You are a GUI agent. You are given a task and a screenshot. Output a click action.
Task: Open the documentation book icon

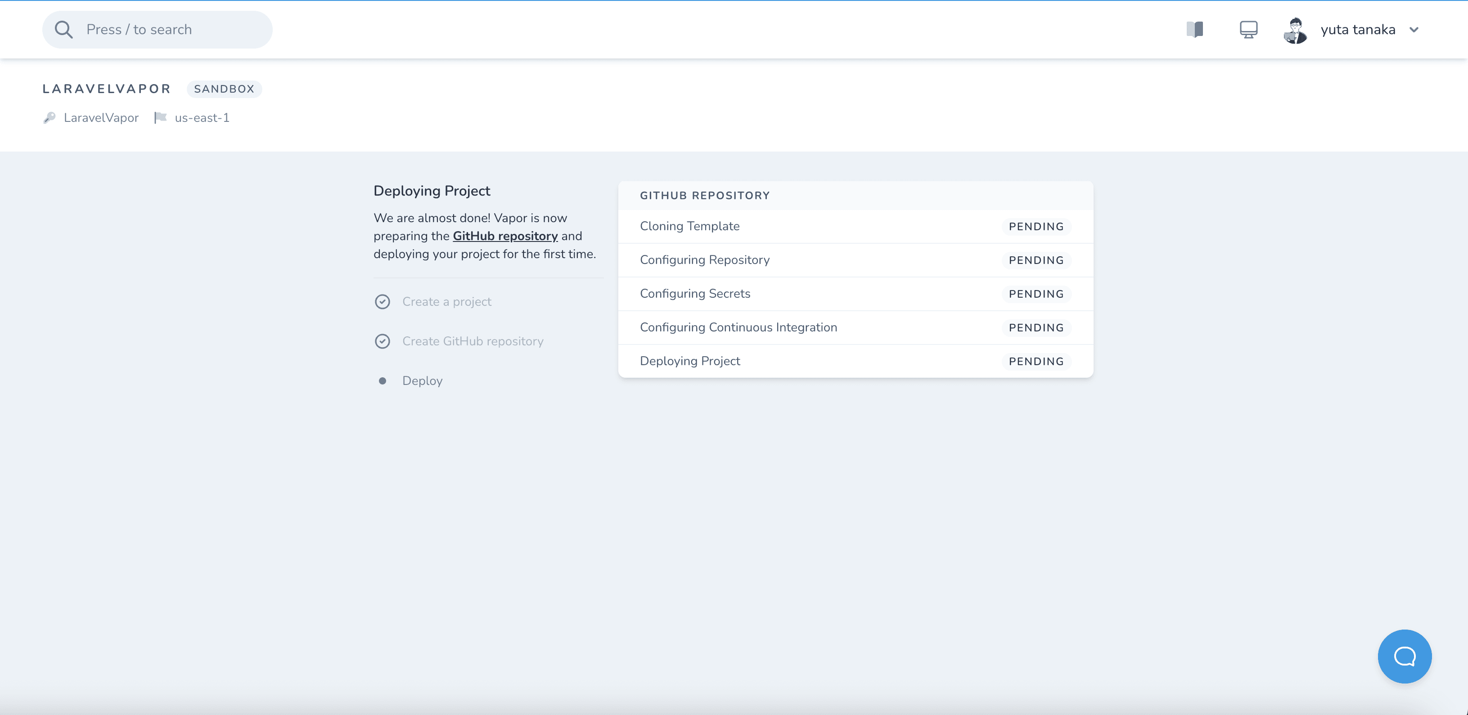(1195, 30)
